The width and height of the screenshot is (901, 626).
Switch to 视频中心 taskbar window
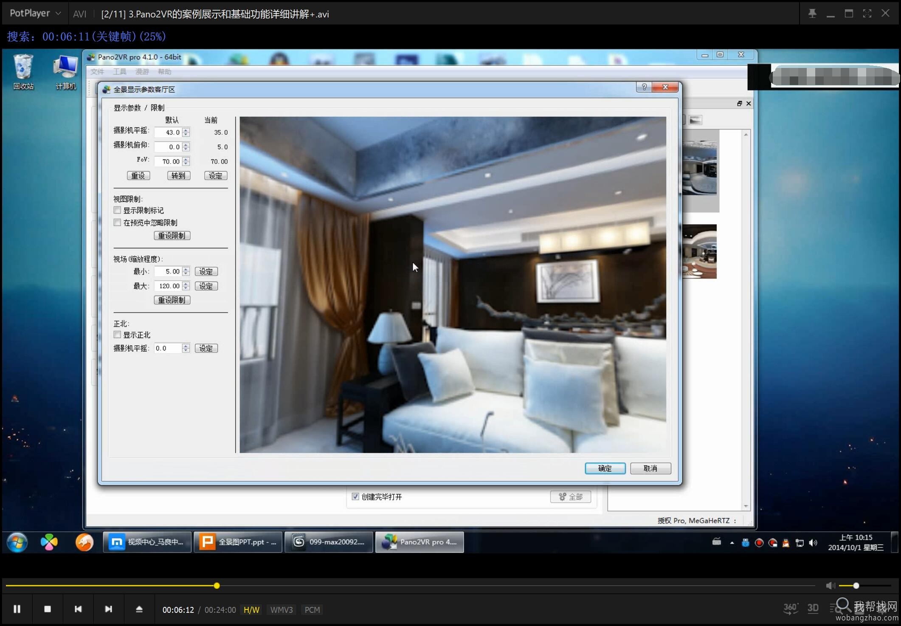[147, 542]
